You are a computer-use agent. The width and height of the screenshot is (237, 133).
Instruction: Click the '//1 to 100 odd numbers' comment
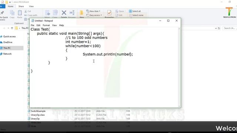(86, 38)
